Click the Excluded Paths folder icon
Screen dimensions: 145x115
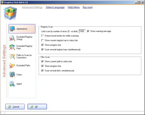(x=12, y=66)
